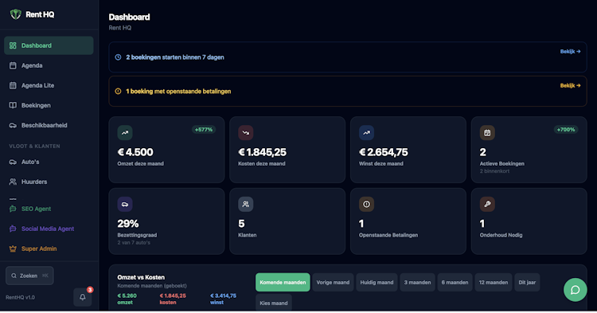The width and height of the screenshot is (597, 313).
Task: Click the Klanten people icon
Action: [x=246, y=204]
